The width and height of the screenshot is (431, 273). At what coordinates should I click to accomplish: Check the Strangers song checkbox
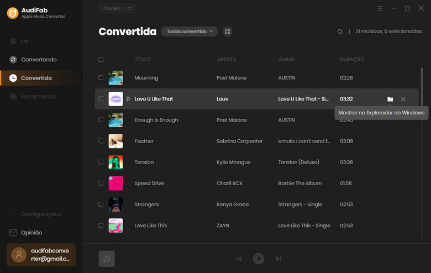[101, 204]
